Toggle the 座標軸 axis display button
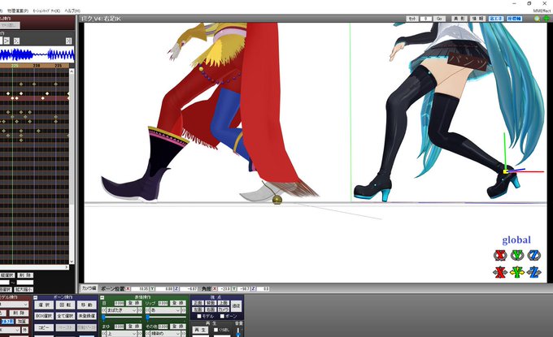Screen dimensions: 553x337 click(x=514, y=19)
